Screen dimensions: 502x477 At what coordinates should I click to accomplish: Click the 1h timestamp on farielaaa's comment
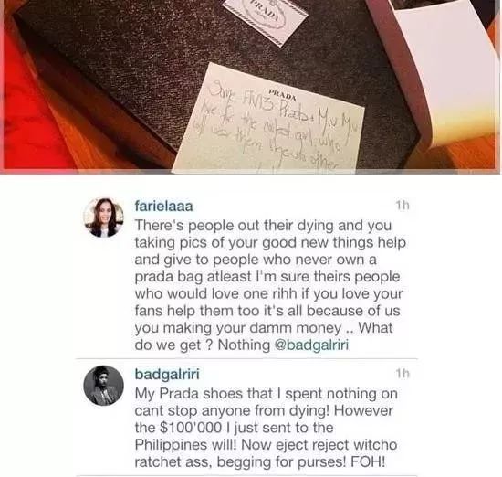click(x=403, y=206)
